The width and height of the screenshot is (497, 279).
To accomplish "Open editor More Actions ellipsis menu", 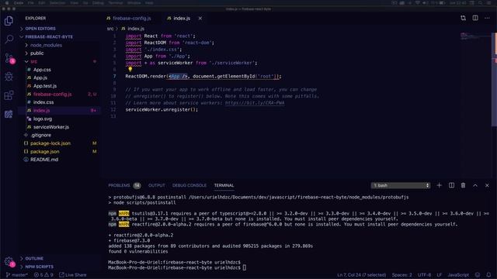I will pyautogui.click(x=487, y=18).
